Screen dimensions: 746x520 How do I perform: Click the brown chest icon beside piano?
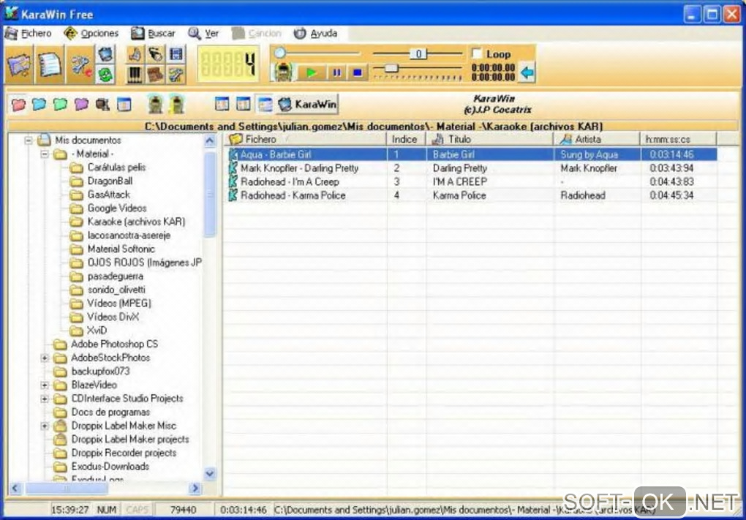pos(155,74)
